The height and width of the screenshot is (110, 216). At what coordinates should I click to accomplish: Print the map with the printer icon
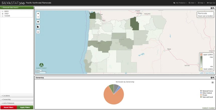pyautogui.click(x=38, y=22)
